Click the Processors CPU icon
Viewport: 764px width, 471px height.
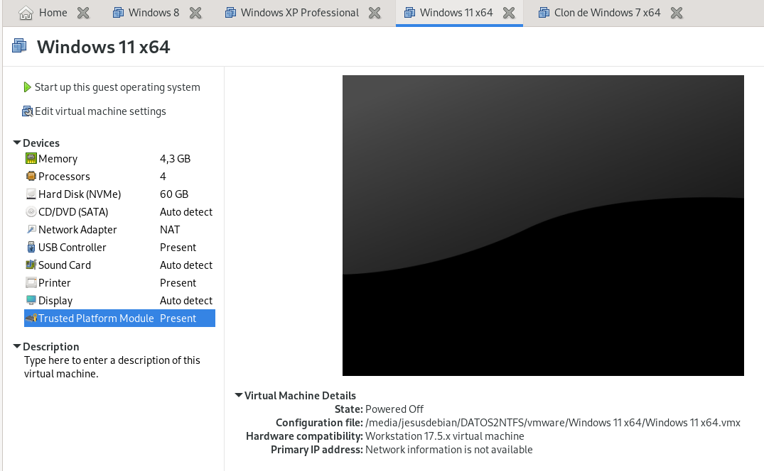point(31,176)
